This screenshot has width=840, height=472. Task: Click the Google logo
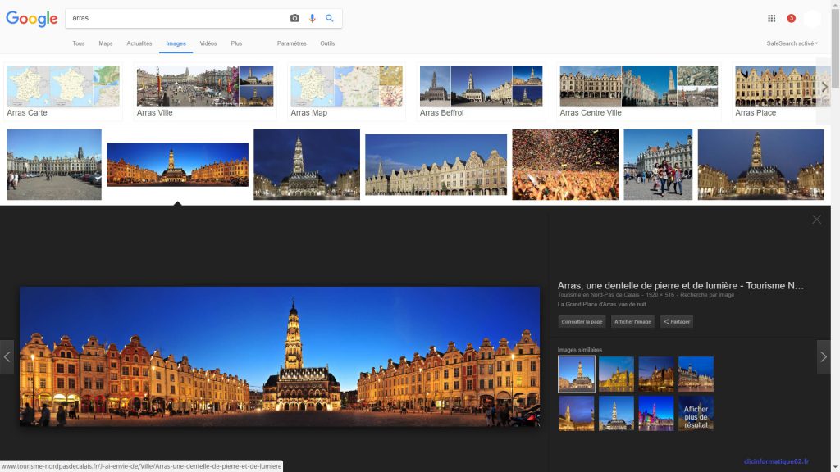(32, 19)
